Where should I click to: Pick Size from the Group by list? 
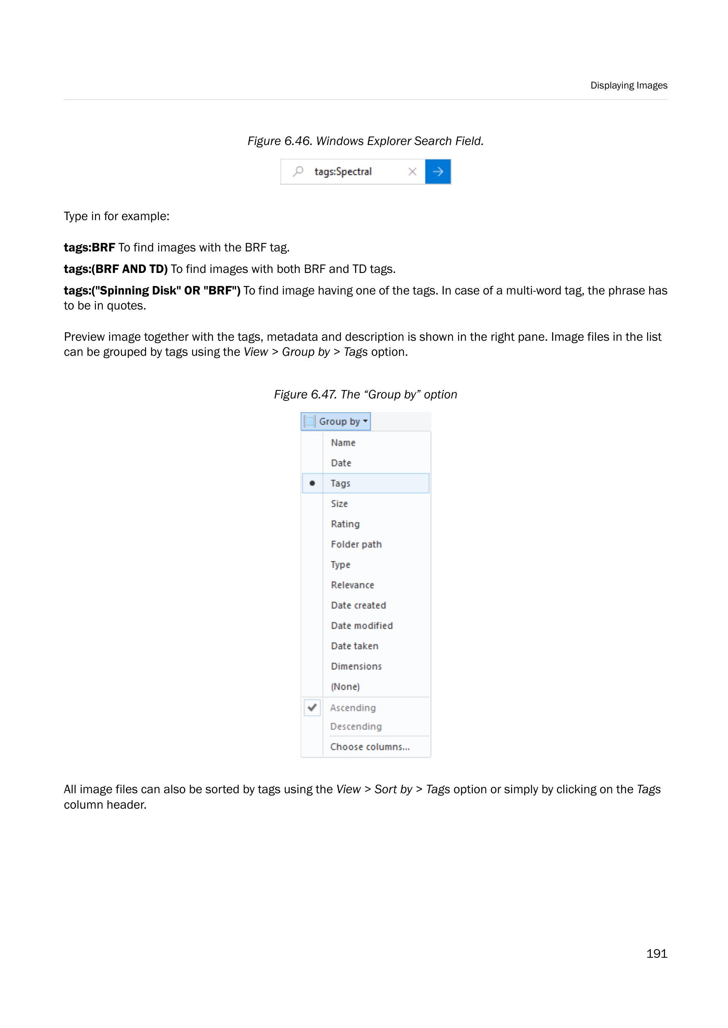[x=339, y=504]
